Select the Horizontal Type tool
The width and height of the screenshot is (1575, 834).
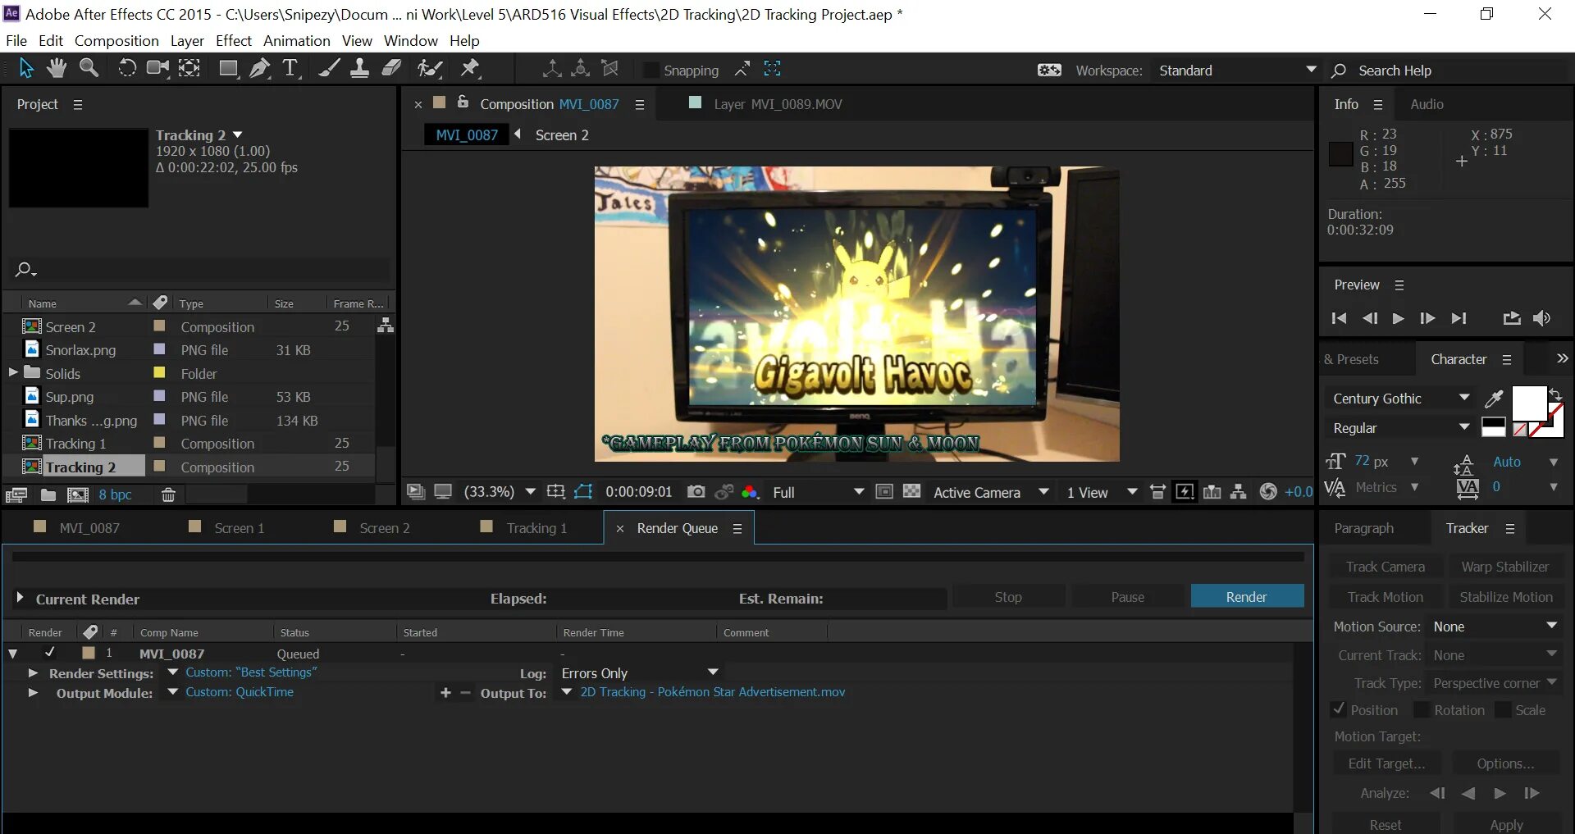tap(291, 69)
